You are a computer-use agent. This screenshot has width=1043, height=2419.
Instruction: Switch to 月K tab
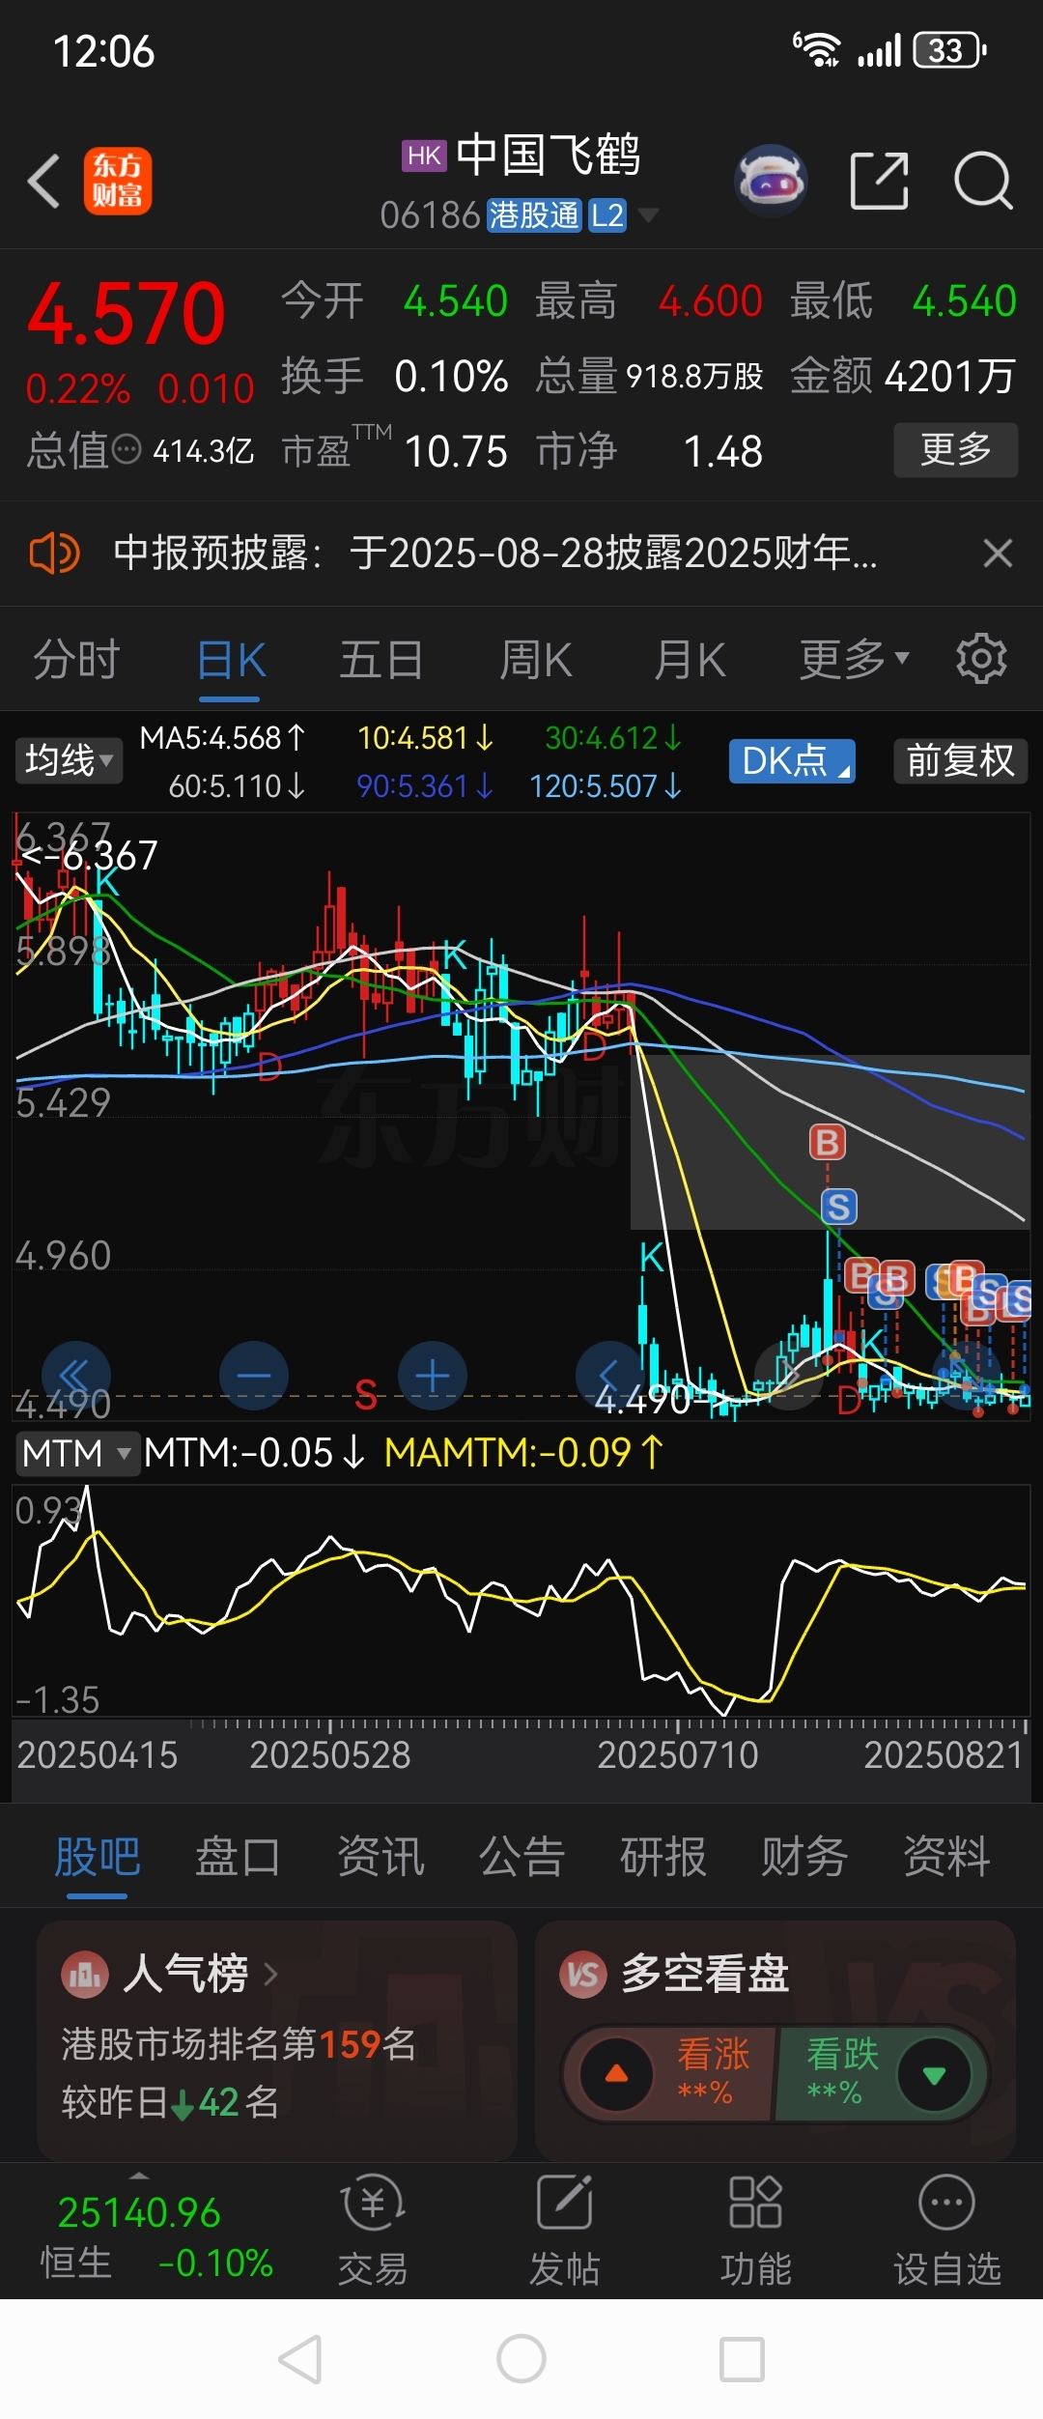tap(690, 660)
